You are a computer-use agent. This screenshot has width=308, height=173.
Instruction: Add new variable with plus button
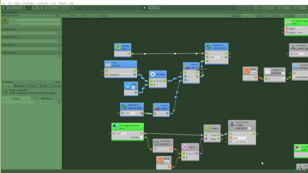coord(59,102)
